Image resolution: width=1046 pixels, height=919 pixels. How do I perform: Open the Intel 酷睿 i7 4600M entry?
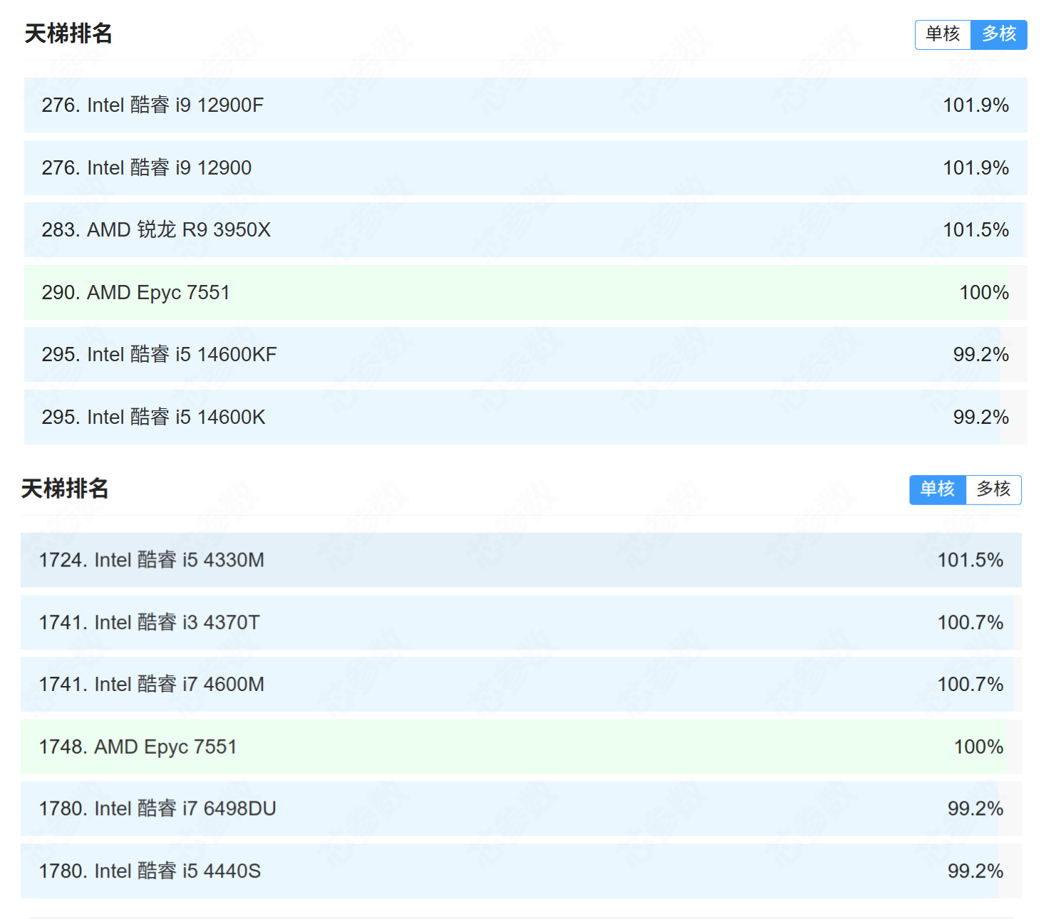click(151, 685)
